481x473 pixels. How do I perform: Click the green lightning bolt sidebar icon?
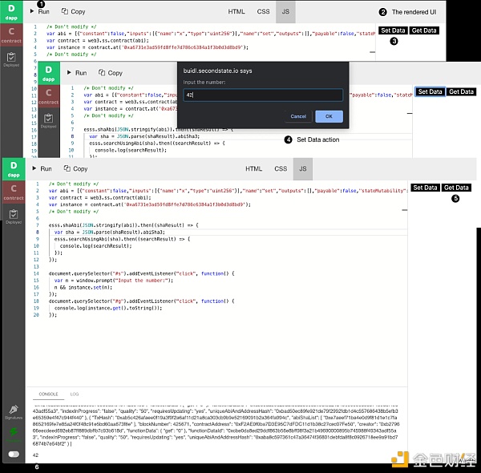click(x=14, y=434)
